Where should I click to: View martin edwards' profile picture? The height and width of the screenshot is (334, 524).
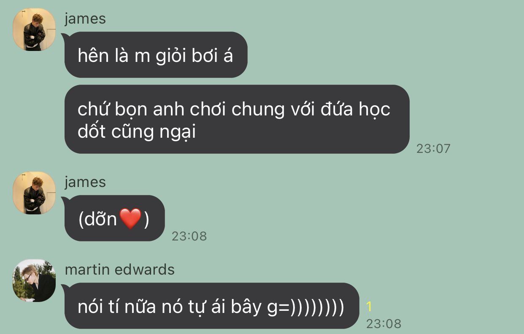pos(34,281)
